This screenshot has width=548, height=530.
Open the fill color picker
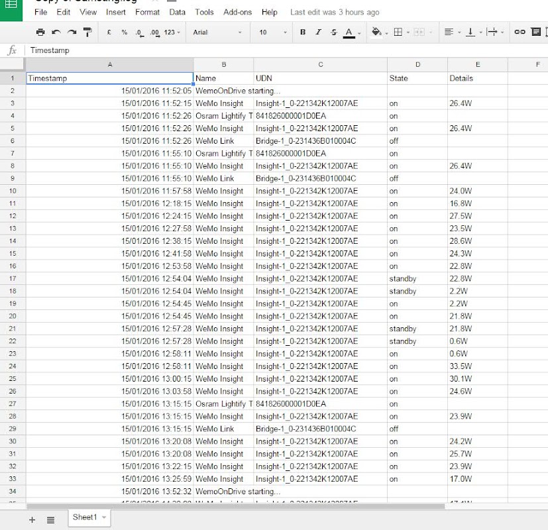376,32
